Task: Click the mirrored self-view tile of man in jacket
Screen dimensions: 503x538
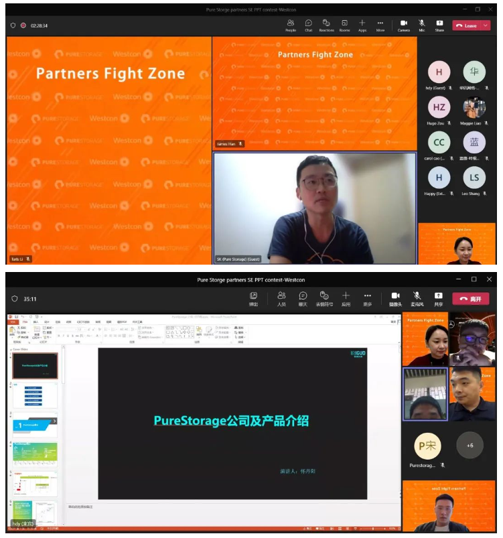Action: [x=449, y=506]
